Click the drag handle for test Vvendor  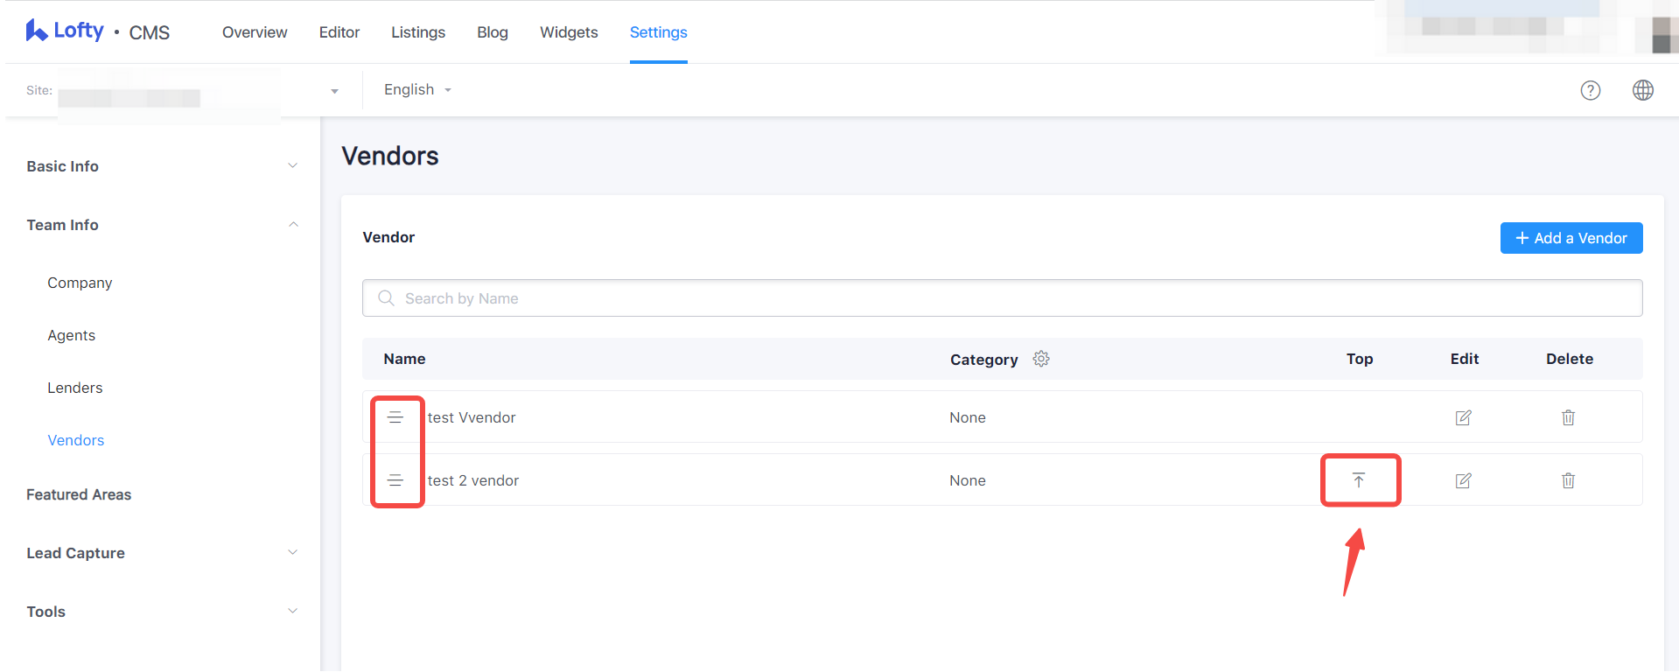click(x=395, y=417)
